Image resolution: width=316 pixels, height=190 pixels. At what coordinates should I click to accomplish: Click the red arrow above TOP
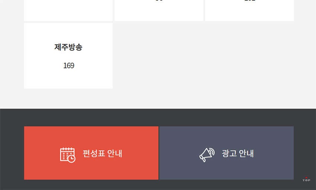[x=306, y=177]
